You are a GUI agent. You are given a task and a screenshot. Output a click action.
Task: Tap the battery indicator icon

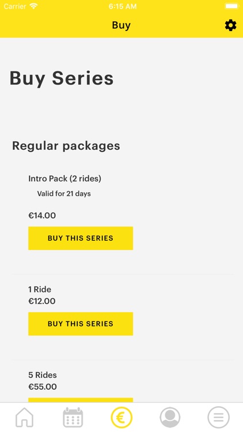232,6
